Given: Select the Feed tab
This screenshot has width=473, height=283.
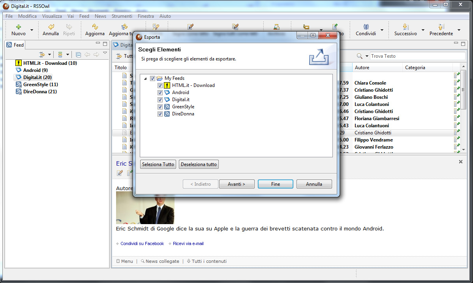Looking at the screenshot, I should [15, 45].
